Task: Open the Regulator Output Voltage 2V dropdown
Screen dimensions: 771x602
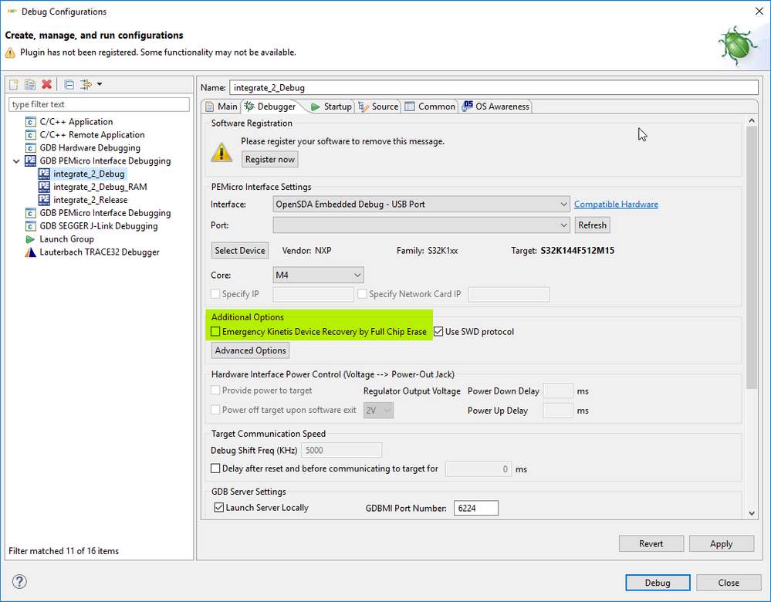Action: click(x=378, y=410)
